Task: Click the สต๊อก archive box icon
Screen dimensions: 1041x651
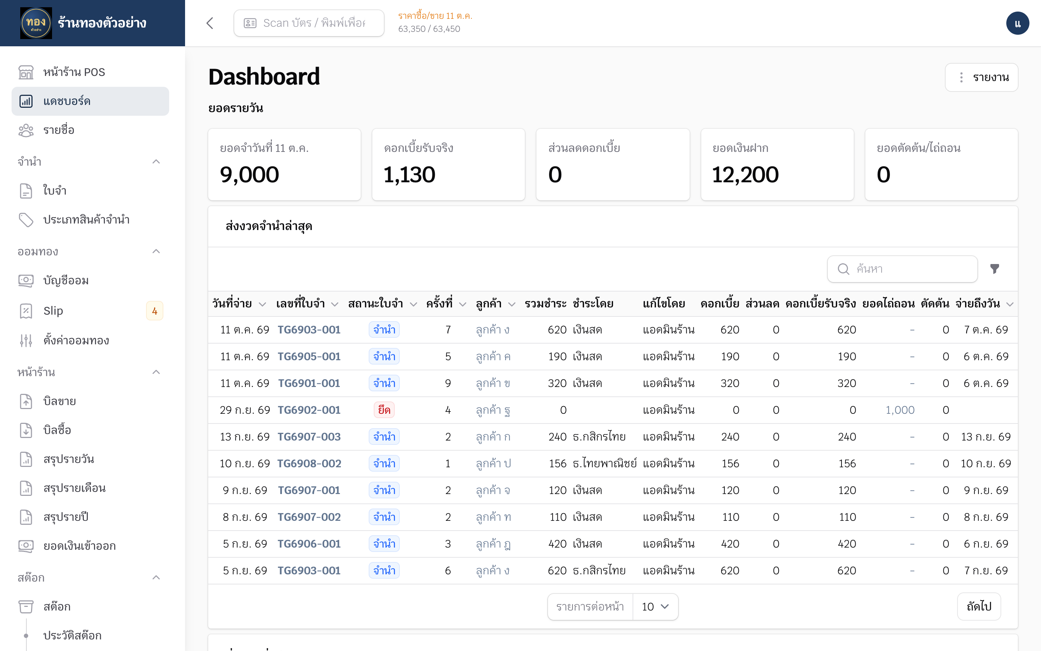Action: click(26, 607)
